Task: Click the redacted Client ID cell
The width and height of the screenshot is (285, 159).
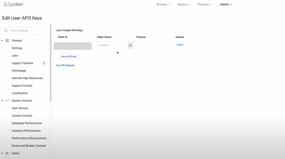Action: (x=73, y=46)
